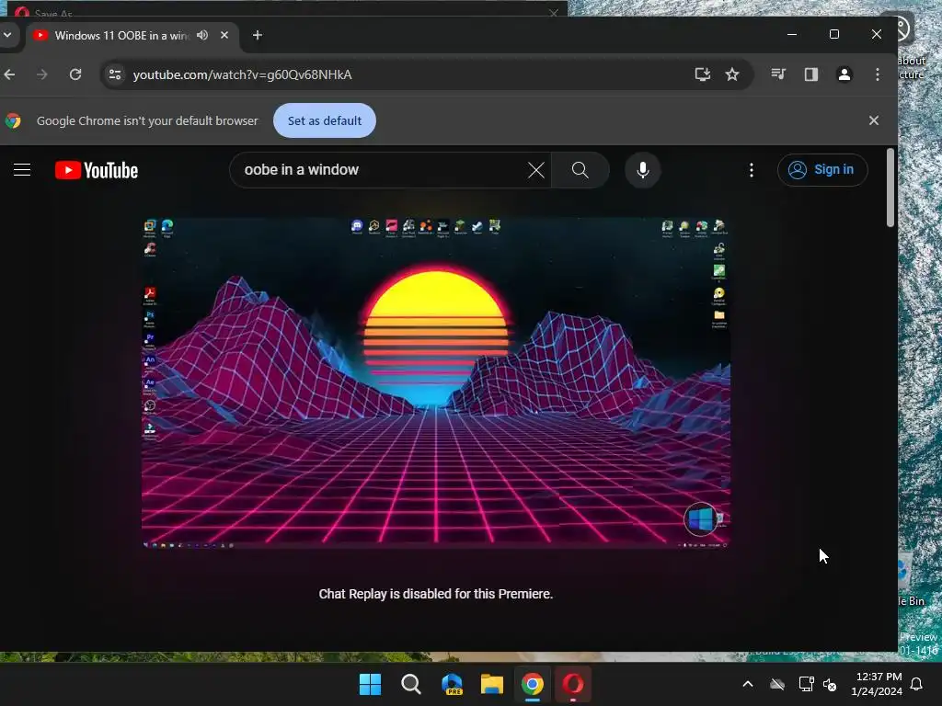Open the muted volume tray icon

(830, 684)
